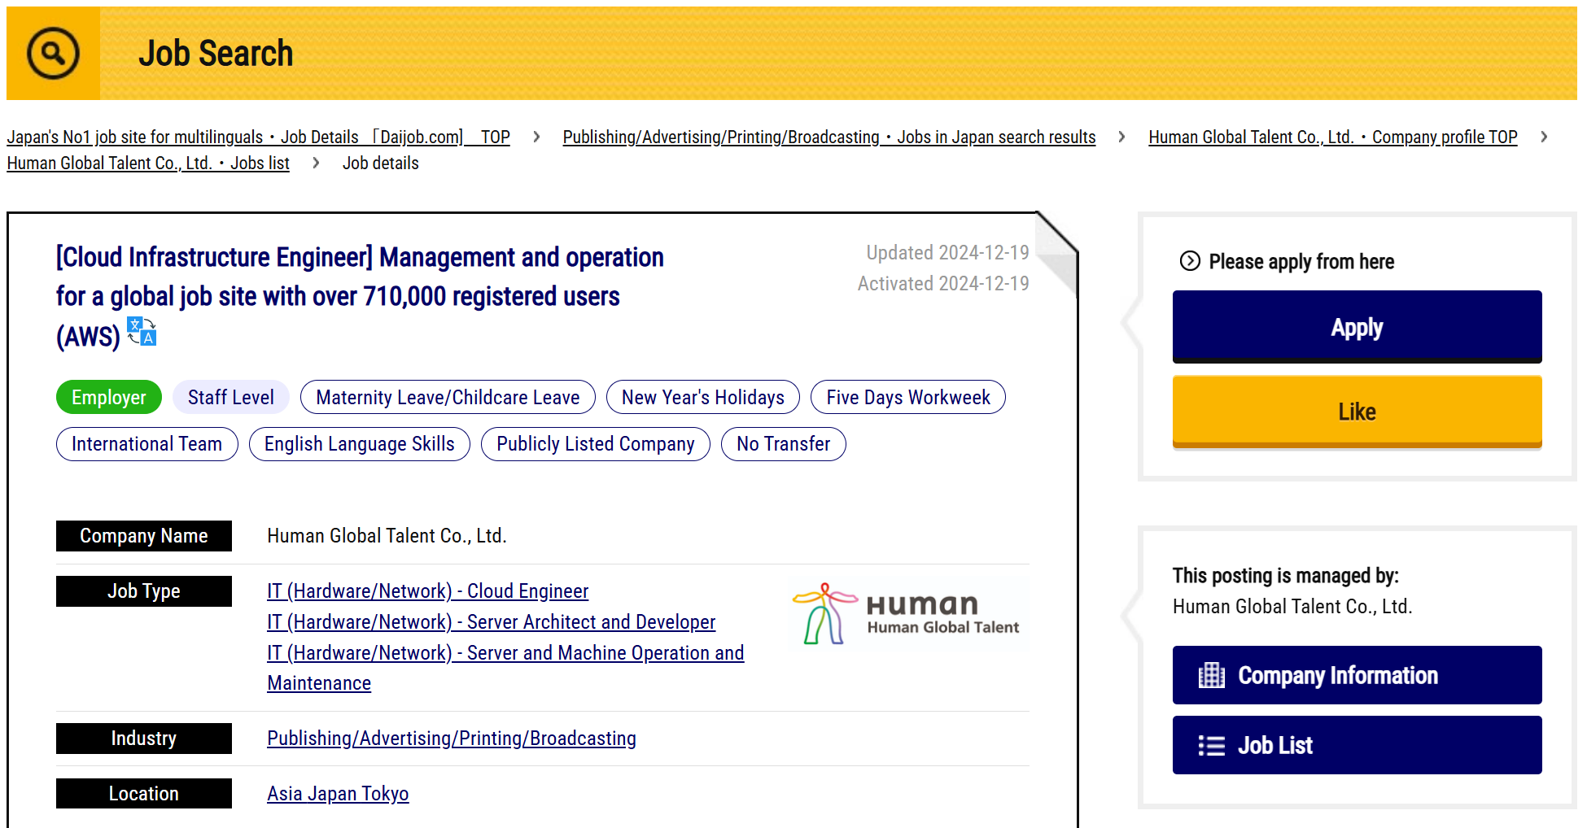Click the Company Name label
This screenshot has height=828, width=1587.
click(x=144, y=536)
